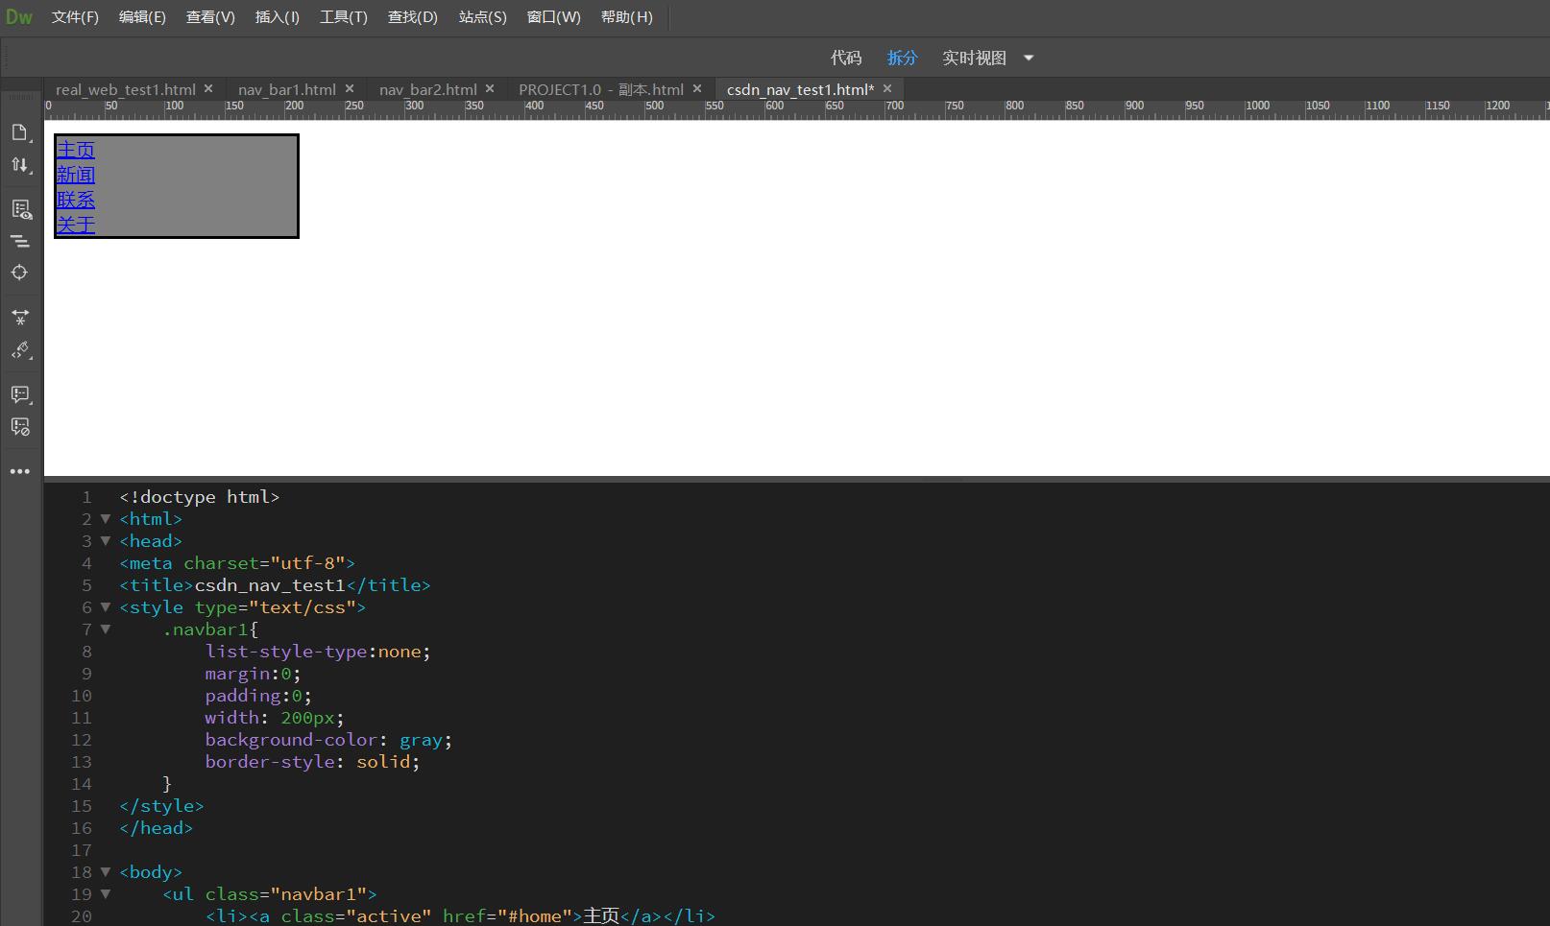Click the Dw logo in the top-left corner
Screen dimensions: 1550x926
19,16
